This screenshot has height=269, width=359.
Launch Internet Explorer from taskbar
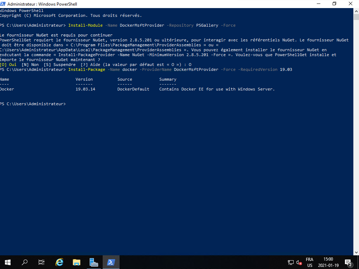tap(59, 262)
